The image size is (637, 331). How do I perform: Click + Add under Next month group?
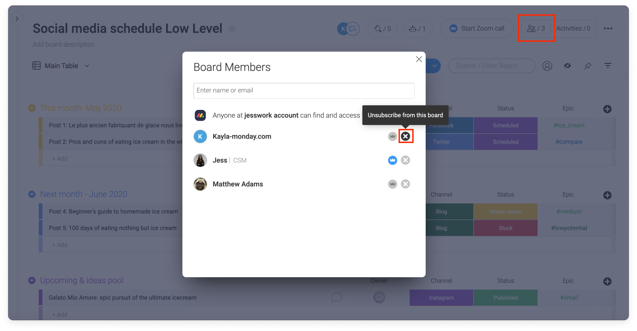tap(60, 245)
